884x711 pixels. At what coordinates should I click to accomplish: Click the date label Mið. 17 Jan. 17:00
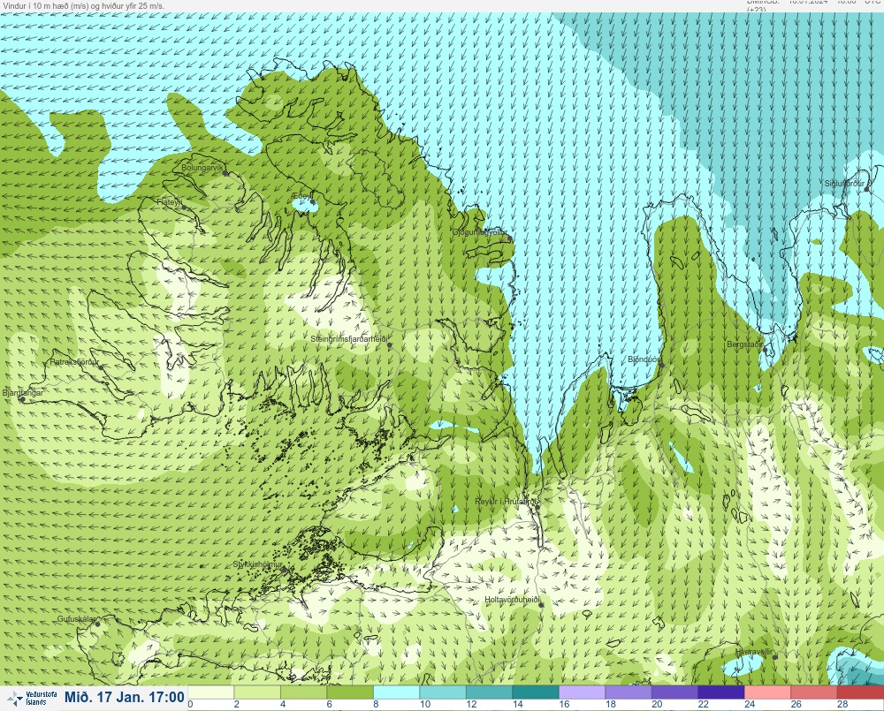(x=125, y=698)
